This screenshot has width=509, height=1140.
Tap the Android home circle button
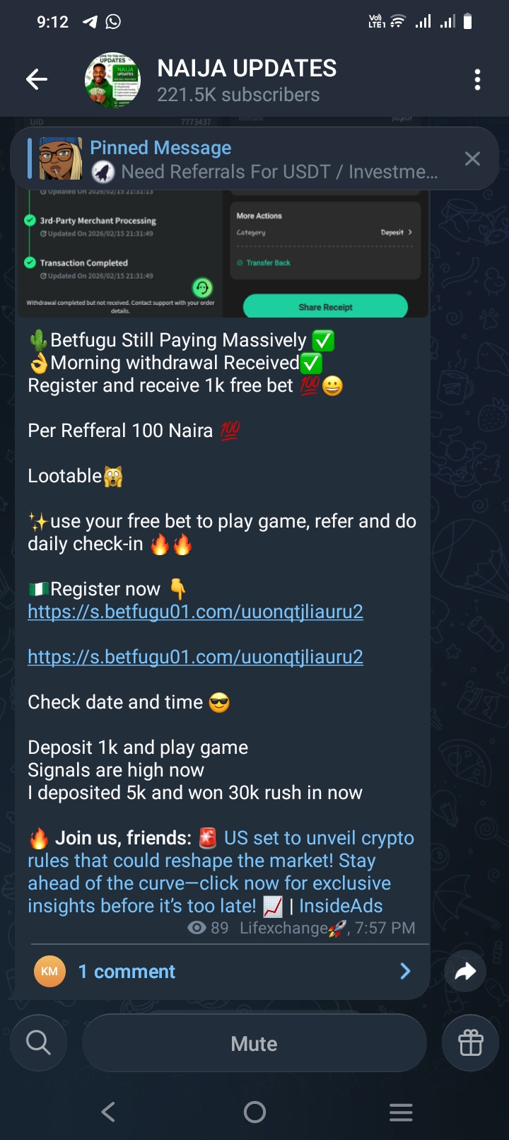tap(255, 1112)
